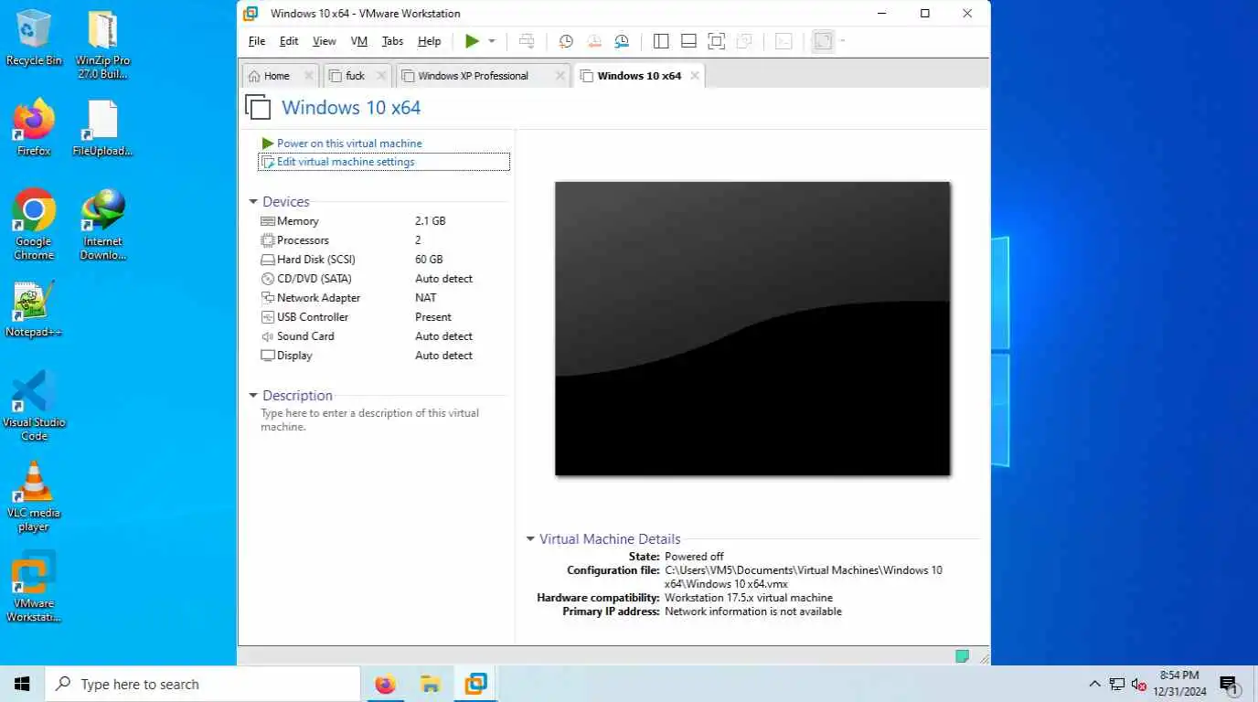This screenshot has height=702, width=1258.
Task: Click the 2.1 GB memory value
Action: pyautogui.click(x=431, y=221)
